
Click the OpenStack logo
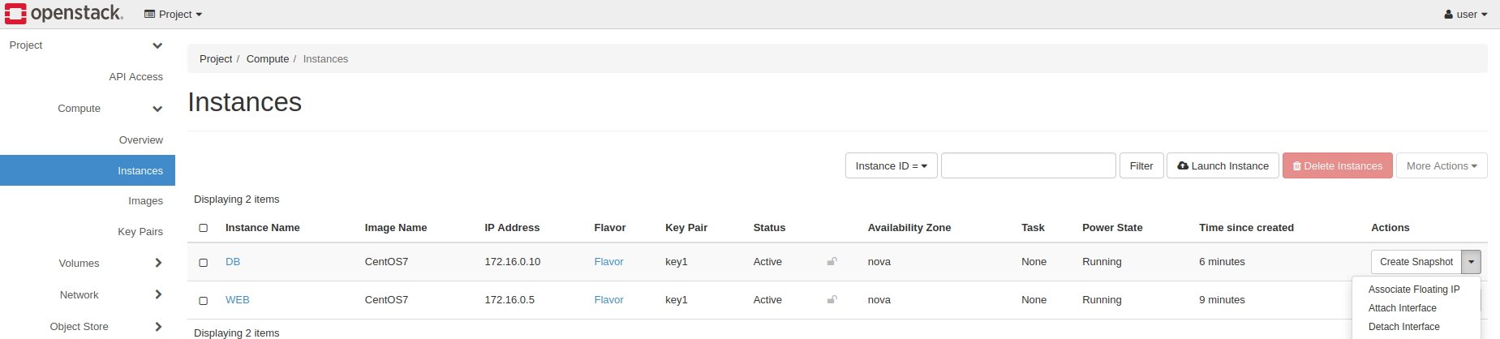click(63, 14)
